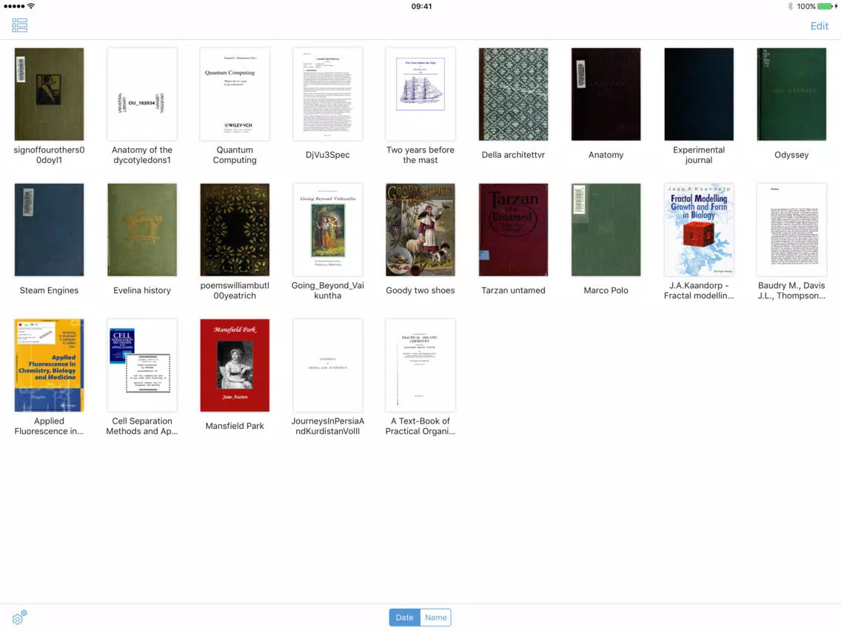
Task: Open Tarzan untamed book
Action: point(513,230)
